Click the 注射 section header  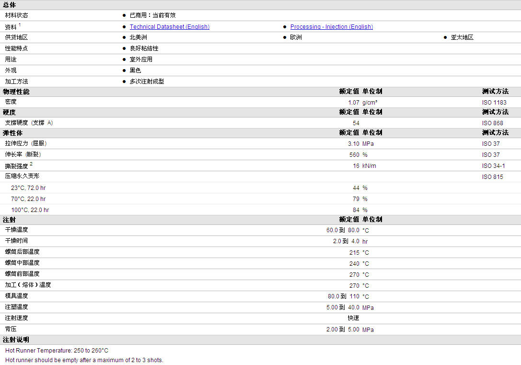click(9, 220)
